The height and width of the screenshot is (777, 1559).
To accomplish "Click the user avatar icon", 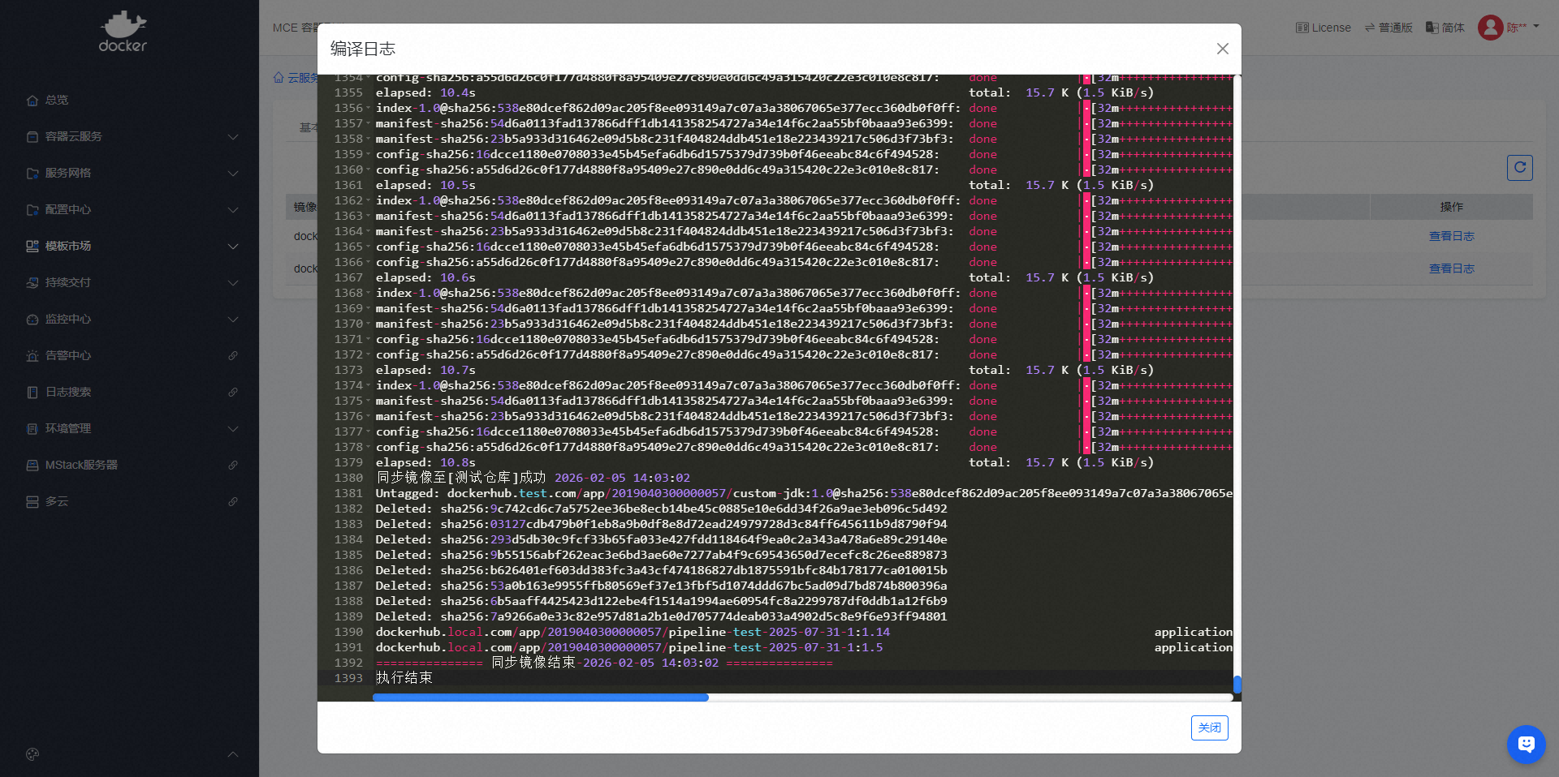I will click(x=1490, y=28).
